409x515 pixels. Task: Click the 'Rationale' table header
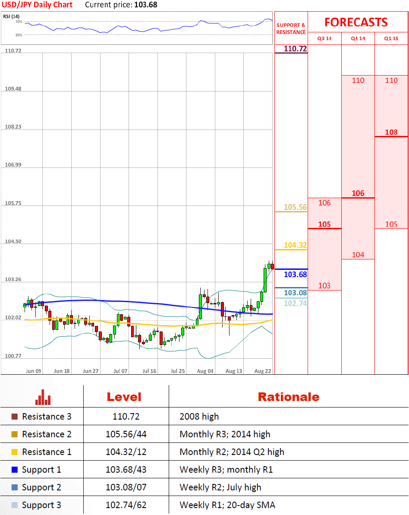289,397
